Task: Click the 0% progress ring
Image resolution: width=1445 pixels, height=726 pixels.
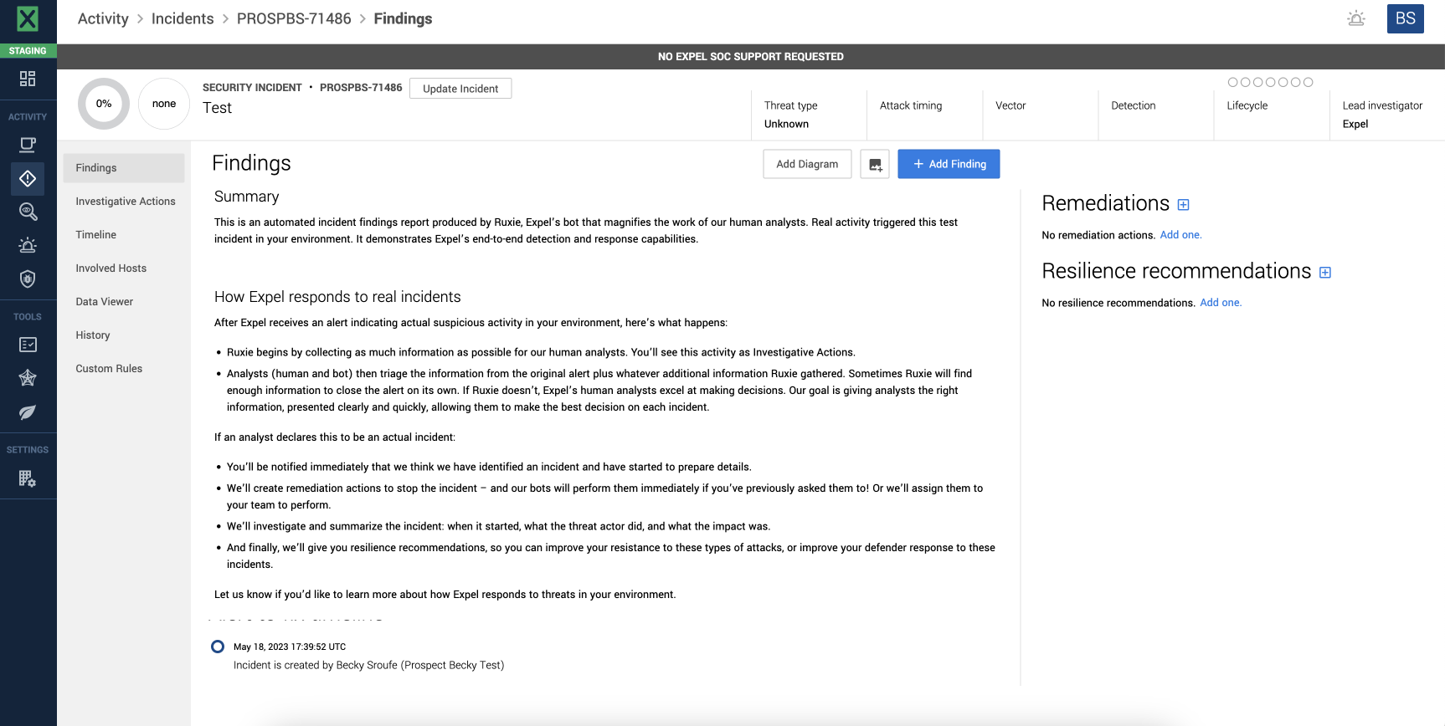Action: [x=104, y=104]
